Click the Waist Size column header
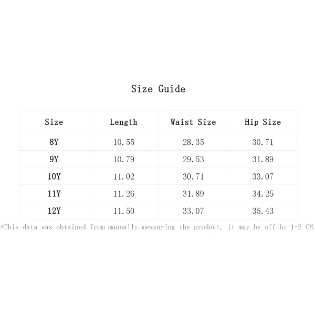The height and width of the screenshot is (315, 315). click(193, 122)
